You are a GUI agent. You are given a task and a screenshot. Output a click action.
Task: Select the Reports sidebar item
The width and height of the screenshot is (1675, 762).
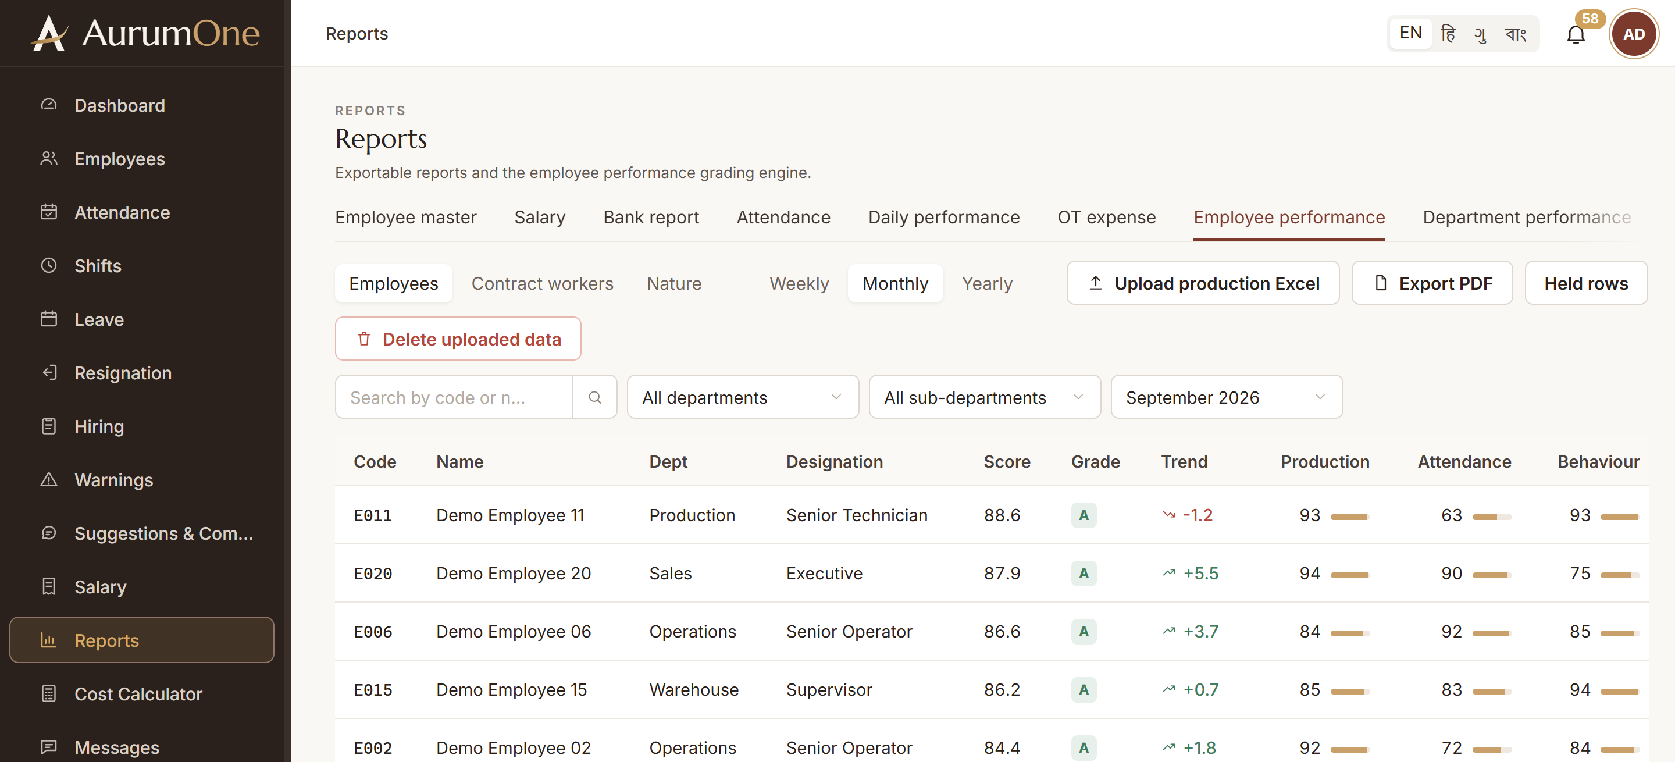pyautogui.click(x=142, y=640)
